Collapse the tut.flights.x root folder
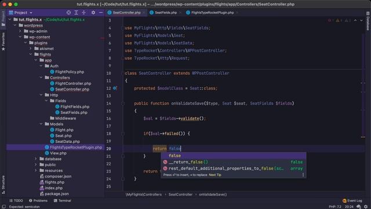The width and height of the screenshot is (371, 209). pos(10,19)
